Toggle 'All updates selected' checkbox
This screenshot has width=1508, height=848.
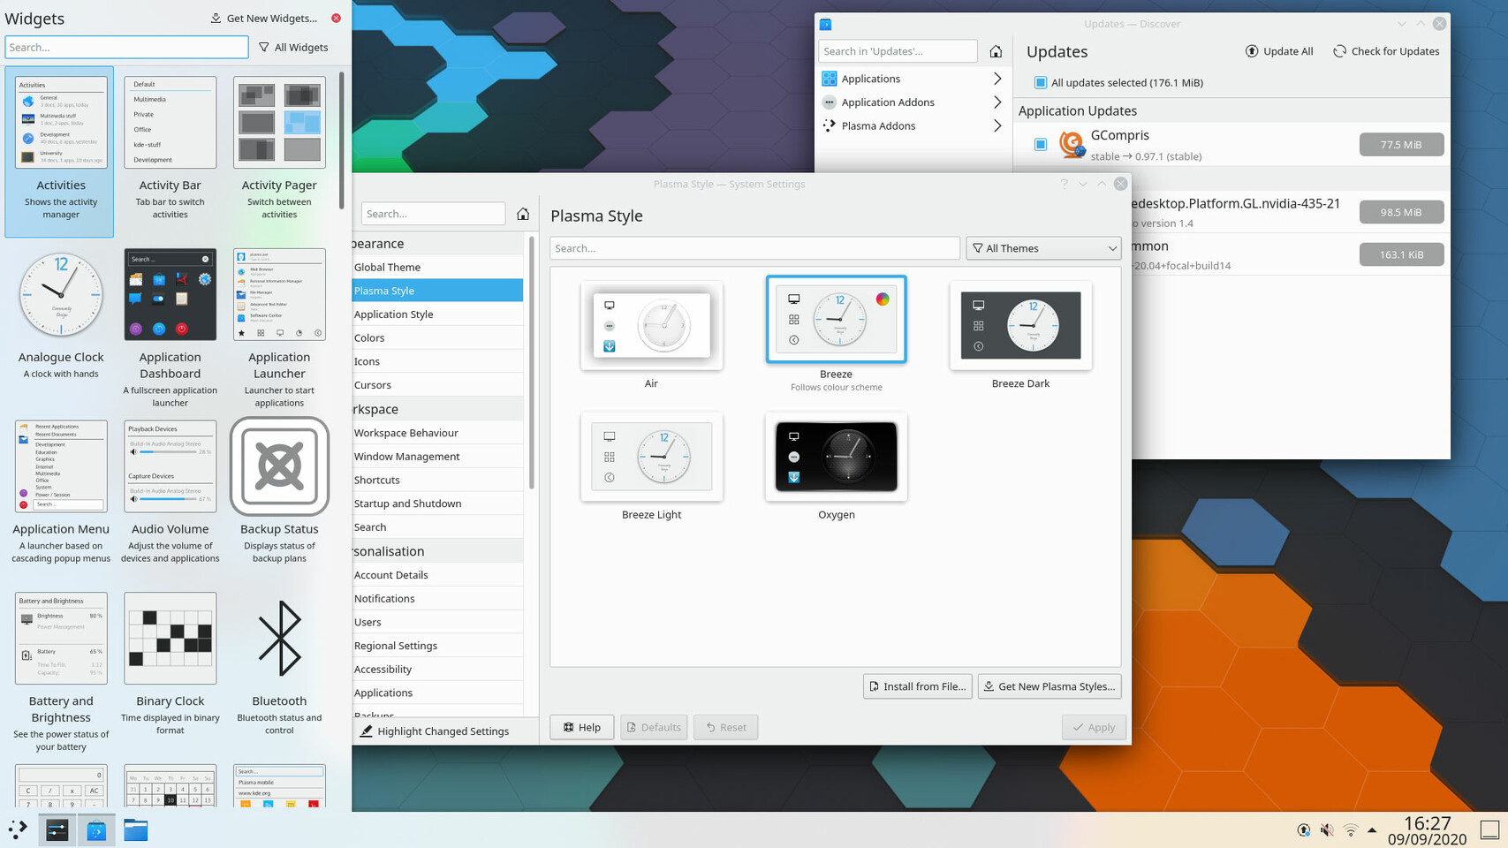tap(1041, 82)
